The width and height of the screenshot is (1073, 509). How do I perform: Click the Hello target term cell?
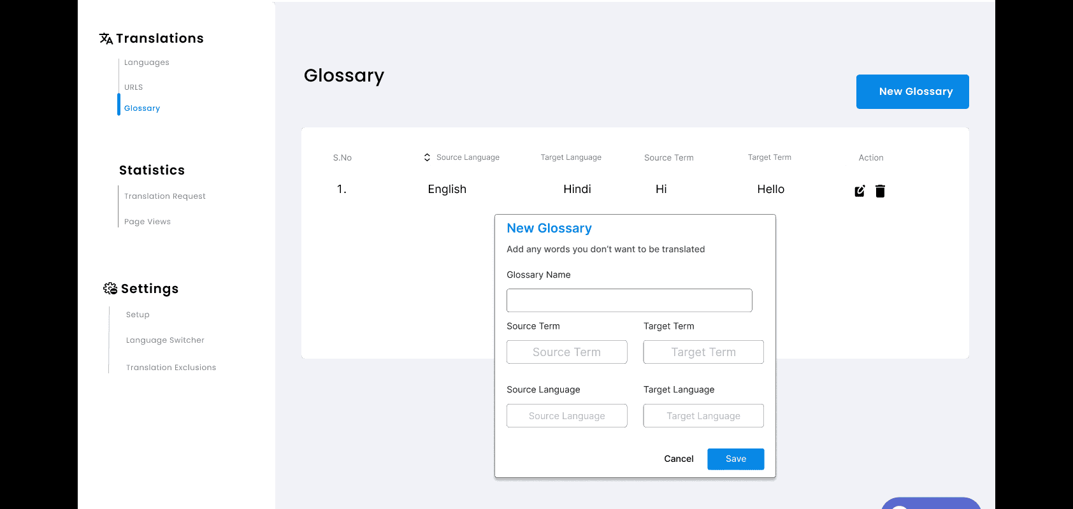[x=770, y=189]
